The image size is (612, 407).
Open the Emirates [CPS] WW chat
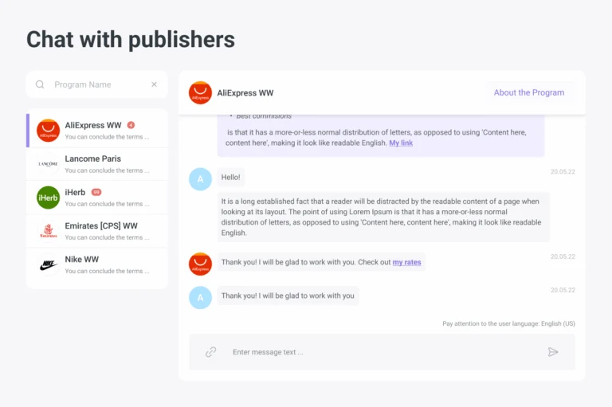(97, 231)
